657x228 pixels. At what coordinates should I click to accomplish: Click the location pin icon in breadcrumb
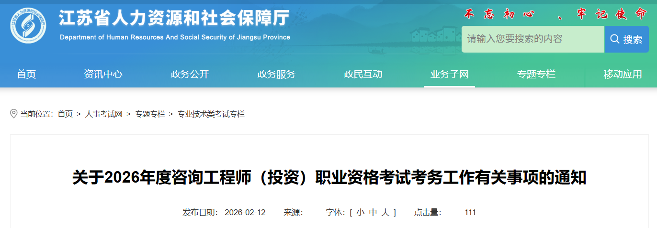point(13,114)
